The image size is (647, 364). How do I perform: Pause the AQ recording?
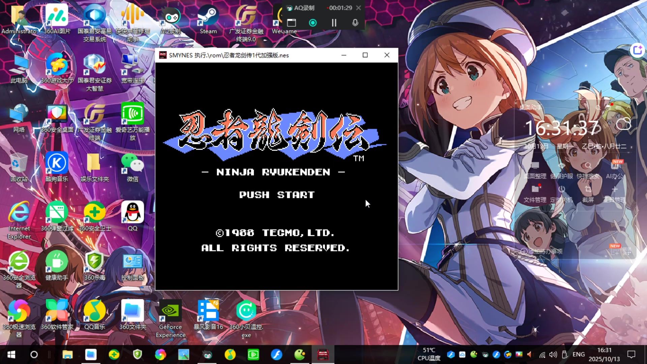coord(334,23)
